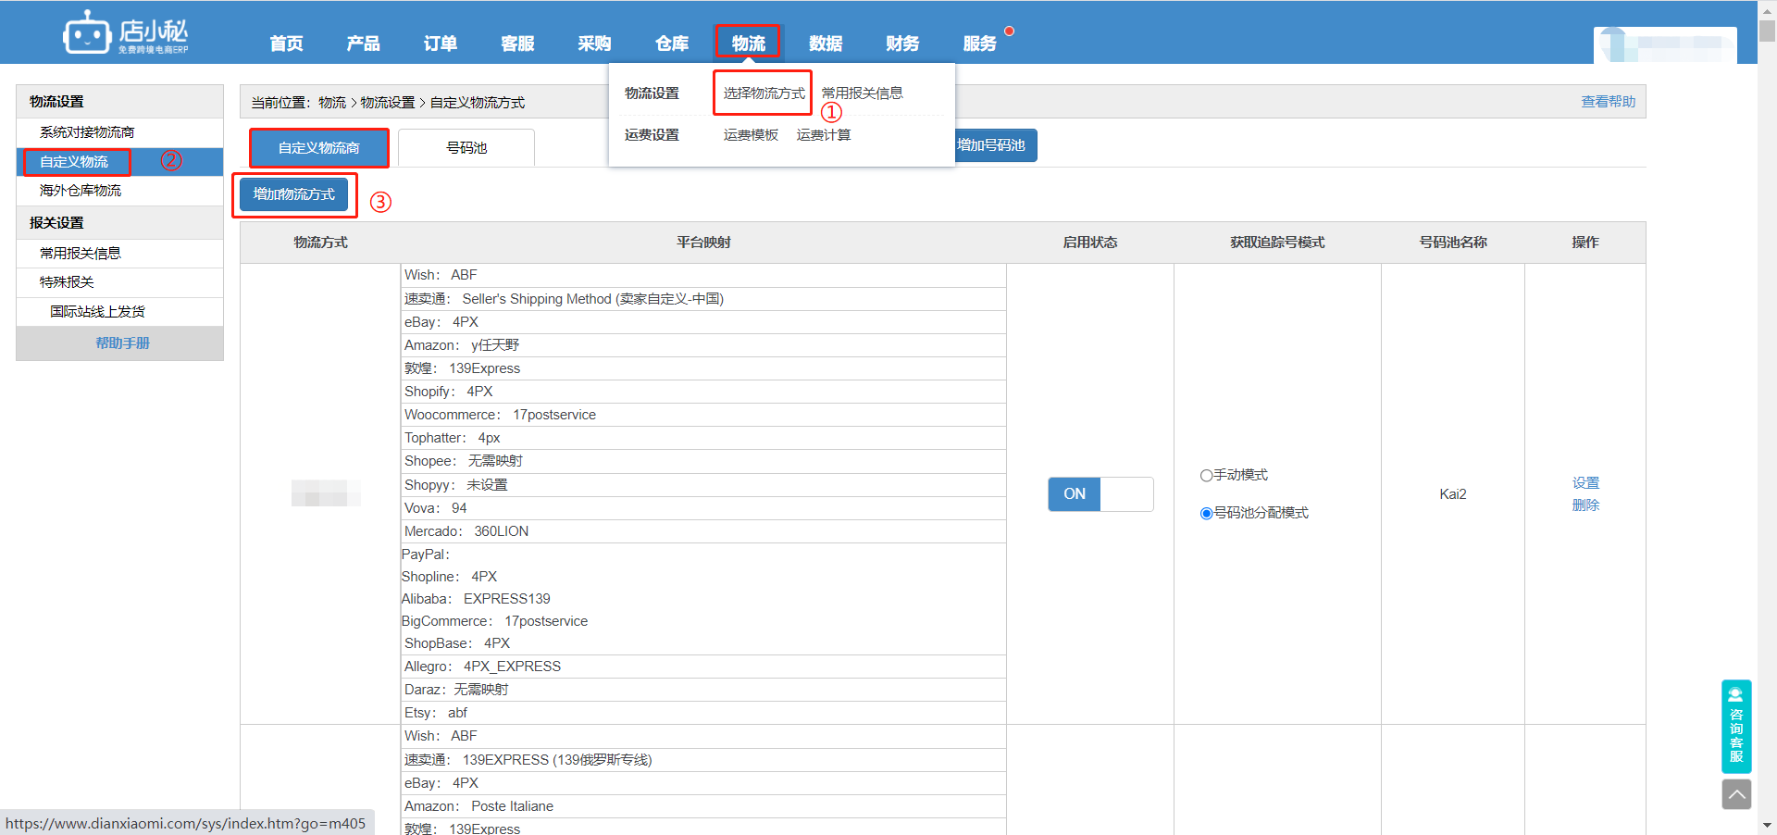The image size is (1777, 835).
Task: Click 'Shopyy: 未设置' mapping row
Action: [x=703, y=485]
